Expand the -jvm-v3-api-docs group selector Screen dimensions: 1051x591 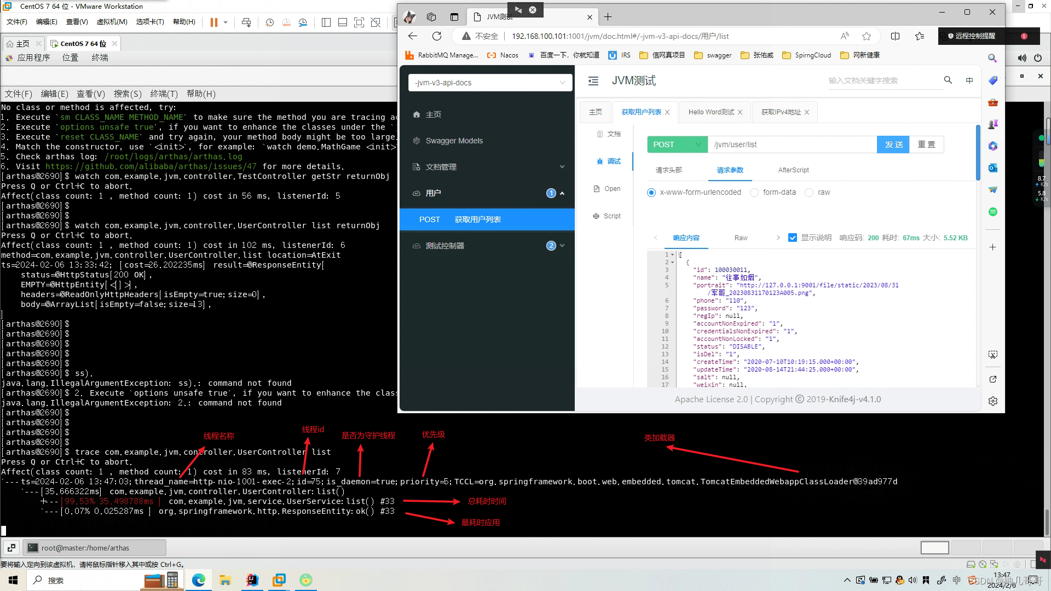(x=490, y=83)
